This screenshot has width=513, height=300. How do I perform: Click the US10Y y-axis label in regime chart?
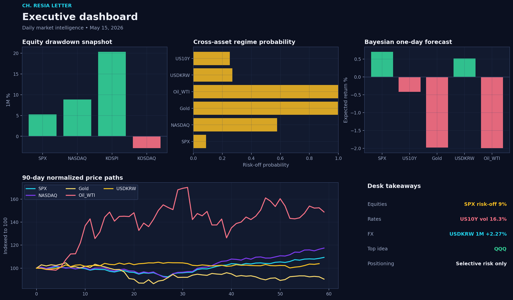(183, 59)
